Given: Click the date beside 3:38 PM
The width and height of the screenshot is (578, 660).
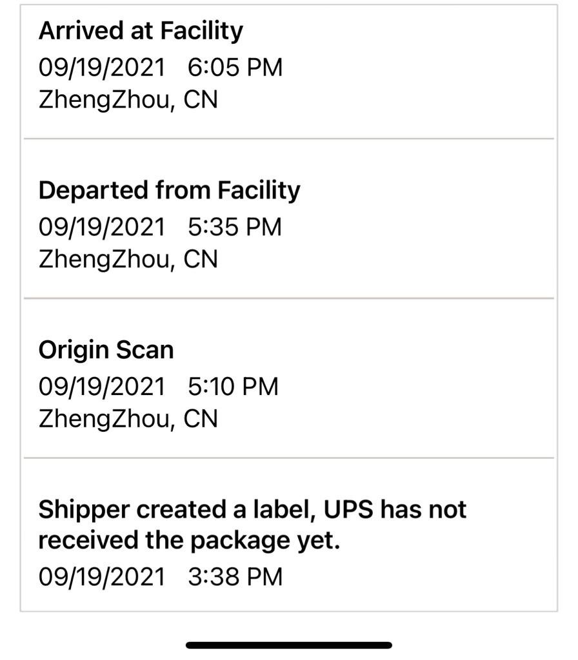Looking at the screenshot, I should (x=102, y=576).
